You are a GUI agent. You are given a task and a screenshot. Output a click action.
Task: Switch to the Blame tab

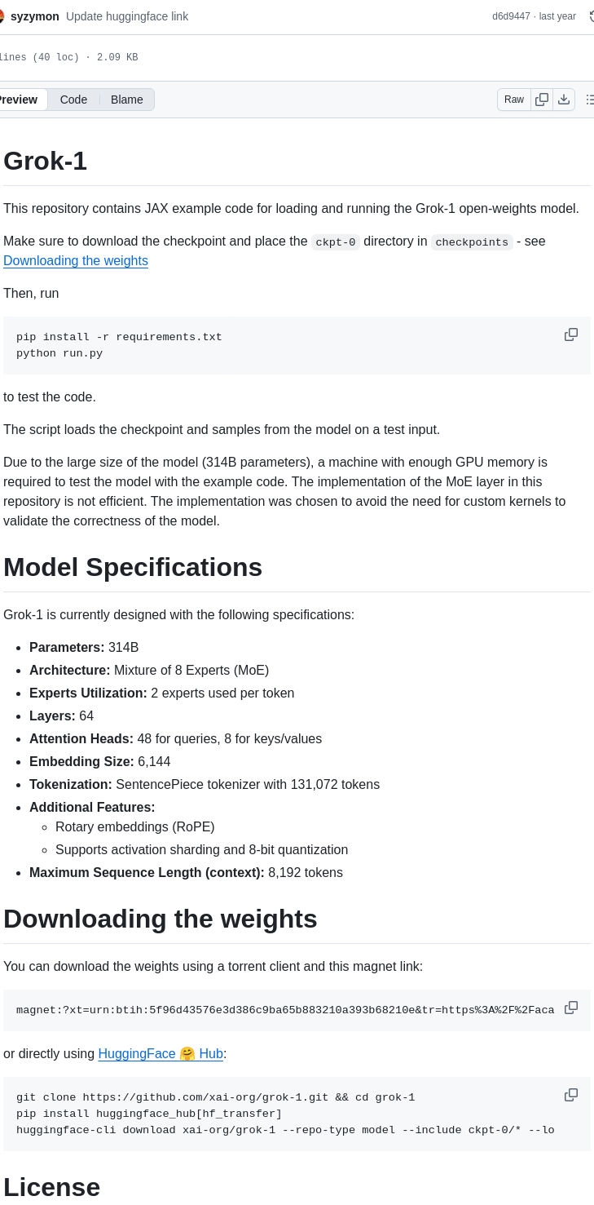coord(126,99)
